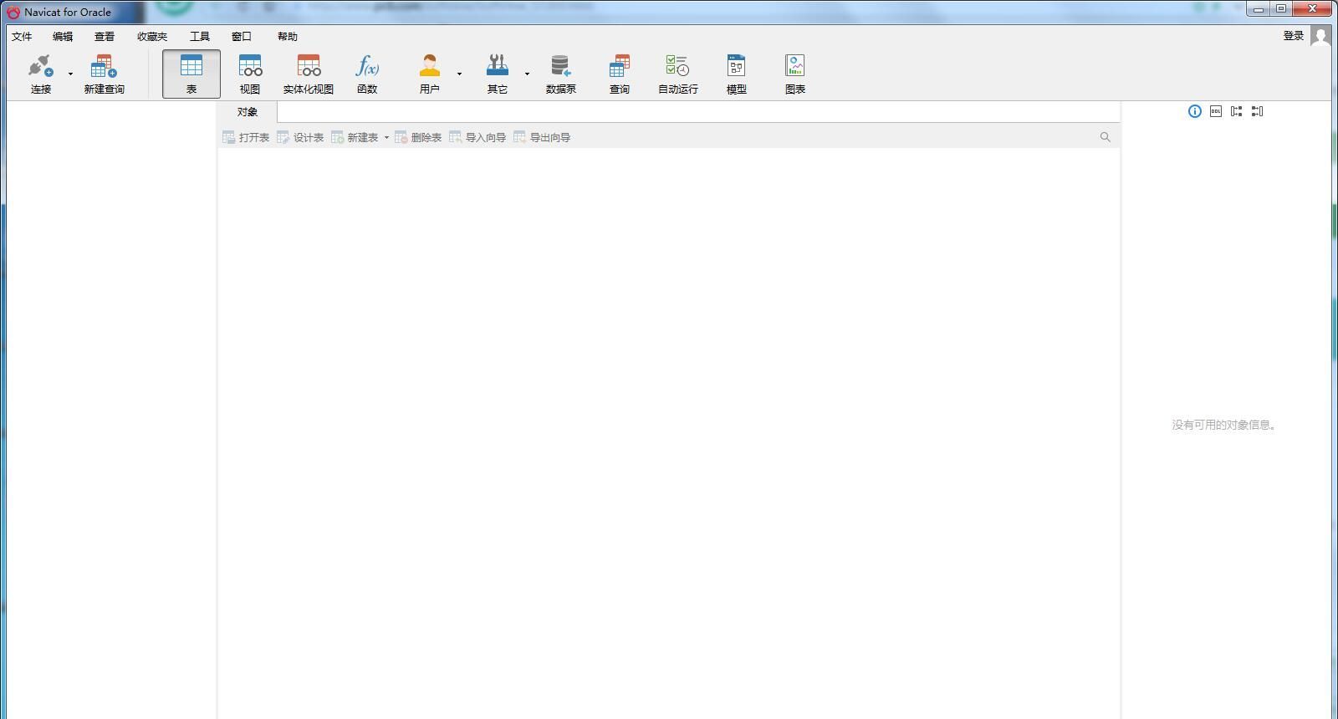
Task: Click Delete Table (删除表) button
Action: 418,137
